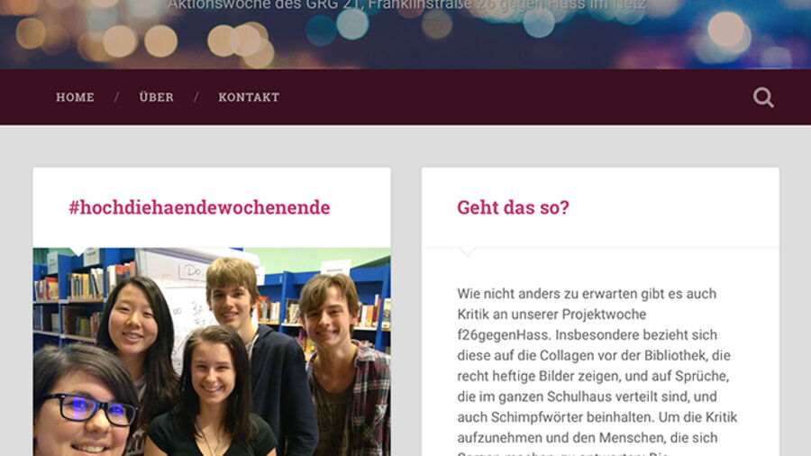The width and height of the screenshot is (811, 456).
Task: Click the person wearing black glasses in photo
Action: coord(86,402)
